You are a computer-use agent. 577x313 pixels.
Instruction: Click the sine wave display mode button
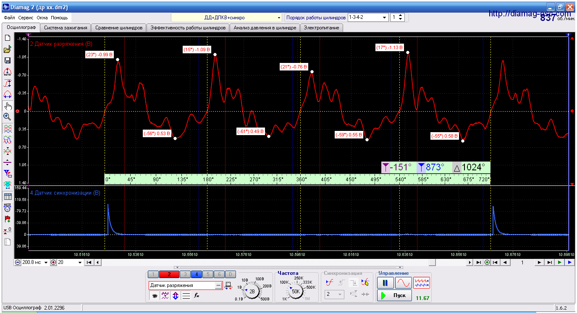point(404,283)
